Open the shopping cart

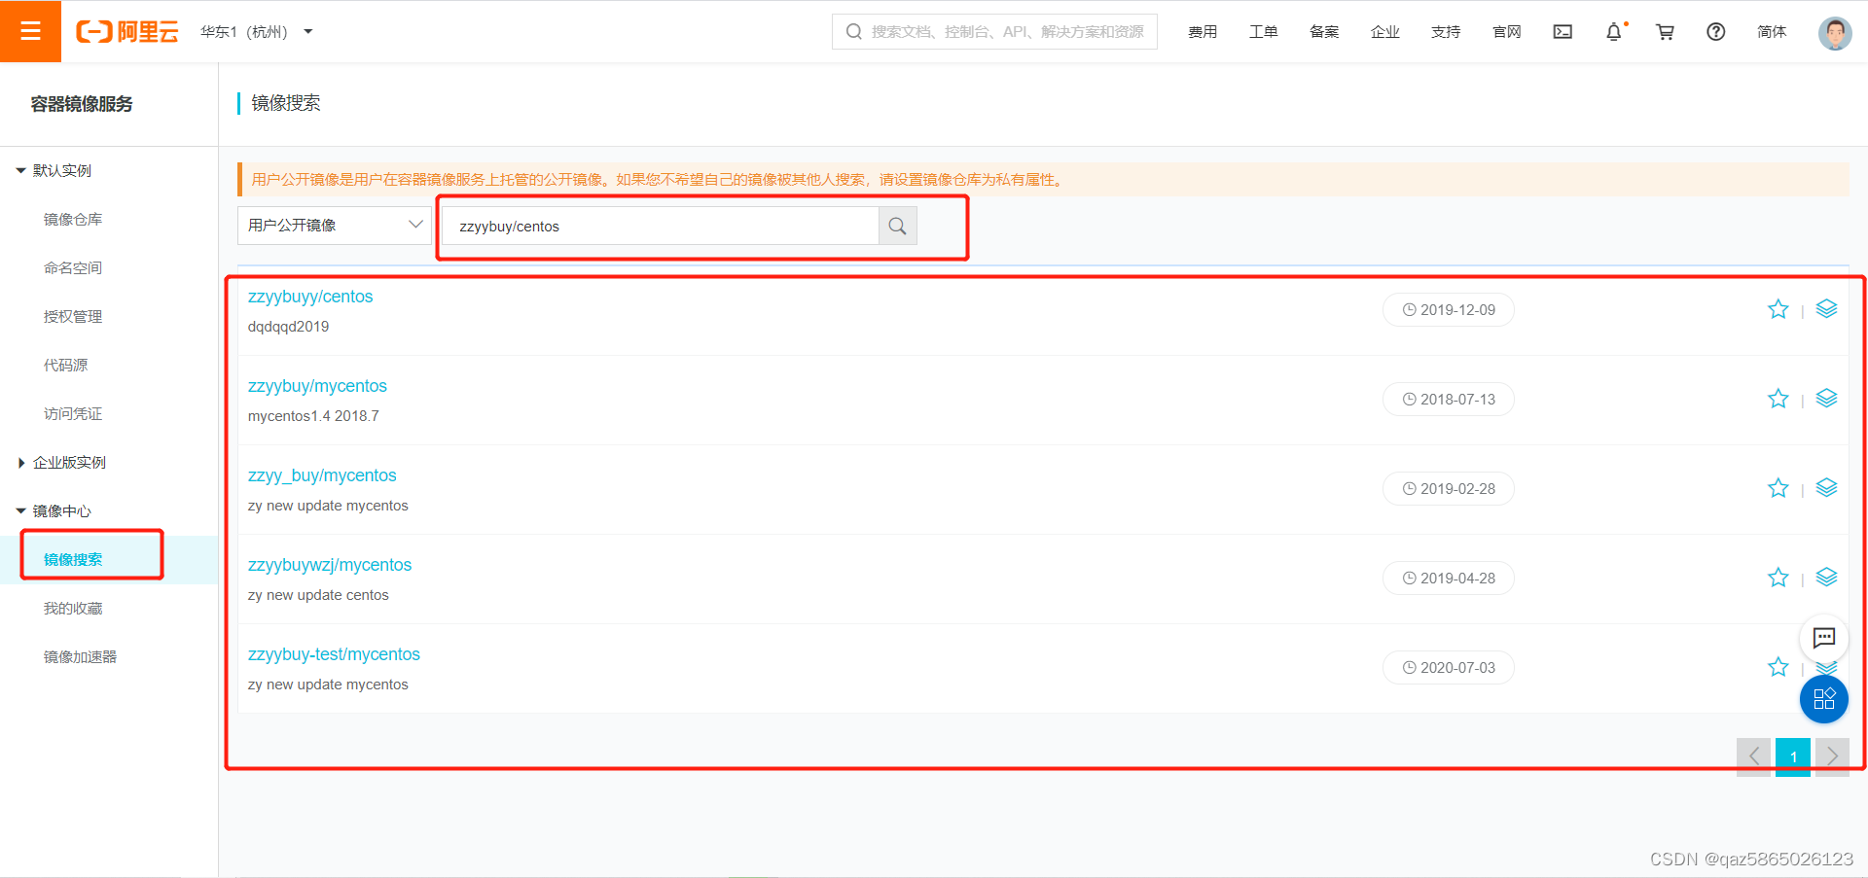(x=1665, y=32)
